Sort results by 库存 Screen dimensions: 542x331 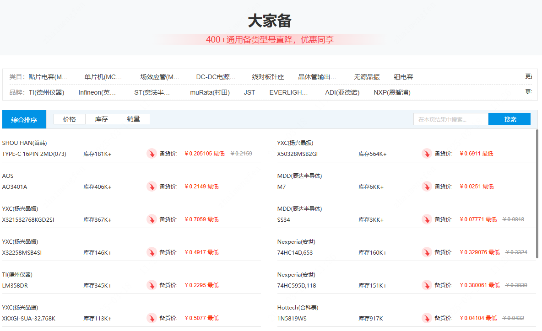pyautogui.click(x=101, y=119)
